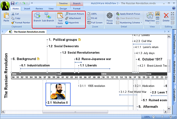Click the Paste icon
Screen dimensions: 177x119
point(6,17)
